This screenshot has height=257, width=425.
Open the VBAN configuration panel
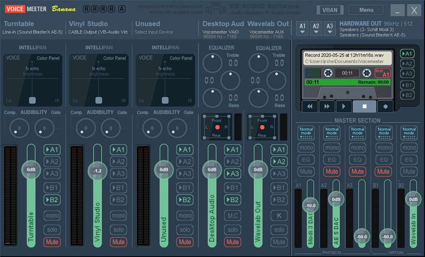pyautogui.click(x=330, y=10)
